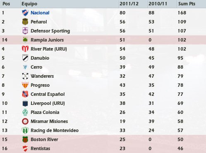
Task: Select the Rentistas team name
Action: tap(40, 148)
